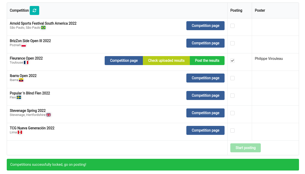Click the refresh competitions icon button
Screen dimensions: 305x174
tap(34, 10)
